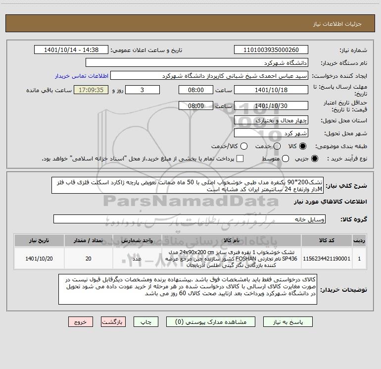Viewport: 381px width, 369px height.
Task: Click the تاریخ نیاز column header
Action: tap(39, 240)
